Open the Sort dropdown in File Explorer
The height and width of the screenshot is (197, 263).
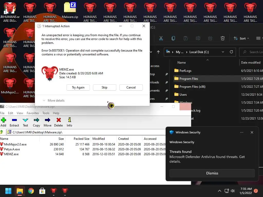click(x=241, y=38)
